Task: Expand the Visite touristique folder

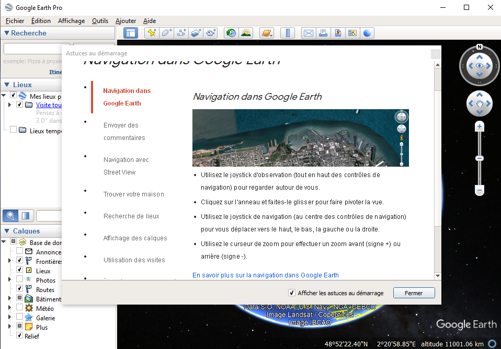Action: pos(9,104)
